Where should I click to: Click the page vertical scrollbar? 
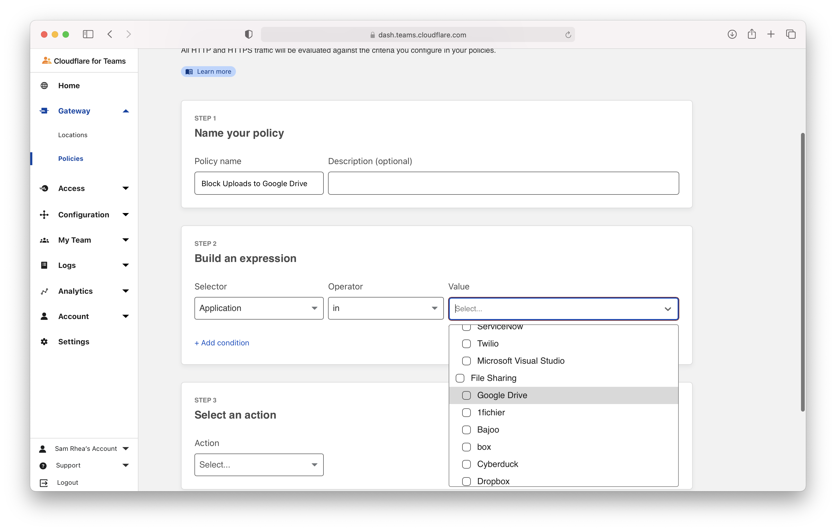[802, 272]
